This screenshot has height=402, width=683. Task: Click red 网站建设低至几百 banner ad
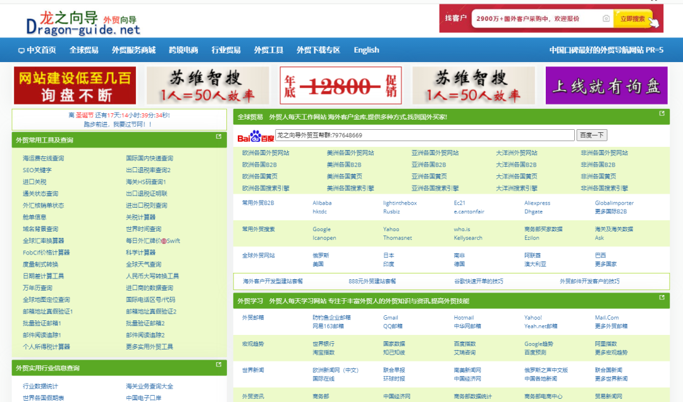tap(75, 85)
